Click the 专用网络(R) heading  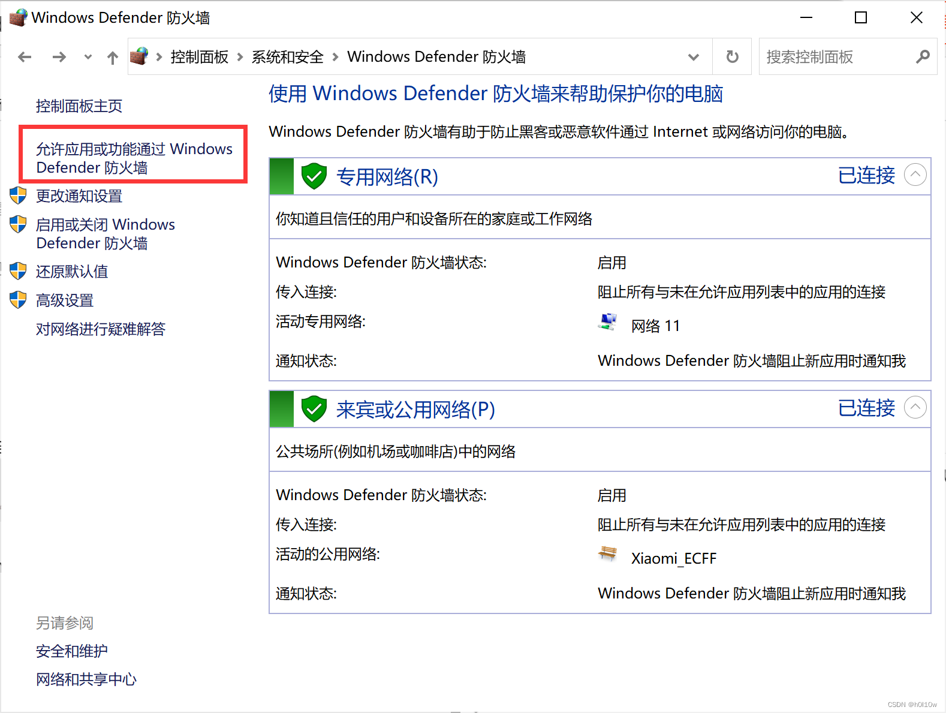387,177
